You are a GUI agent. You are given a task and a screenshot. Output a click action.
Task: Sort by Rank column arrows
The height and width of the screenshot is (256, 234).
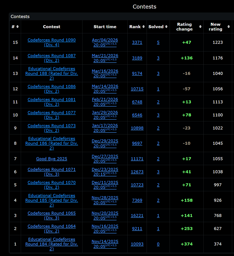click(x=143, y=27)
